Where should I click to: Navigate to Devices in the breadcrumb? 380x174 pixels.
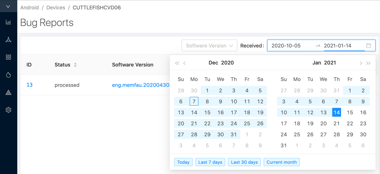pyautogui.click(x=56, y=8)
